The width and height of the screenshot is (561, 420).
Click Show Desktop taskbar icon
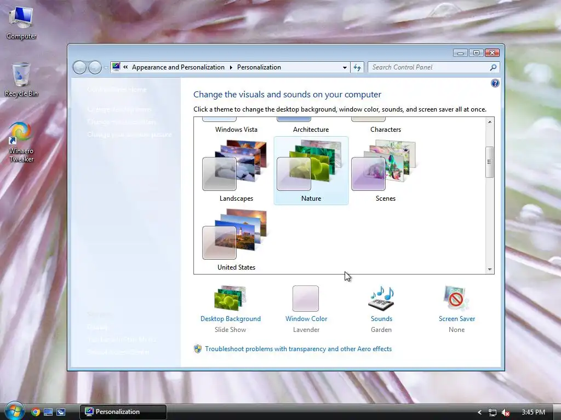[48, 412]
